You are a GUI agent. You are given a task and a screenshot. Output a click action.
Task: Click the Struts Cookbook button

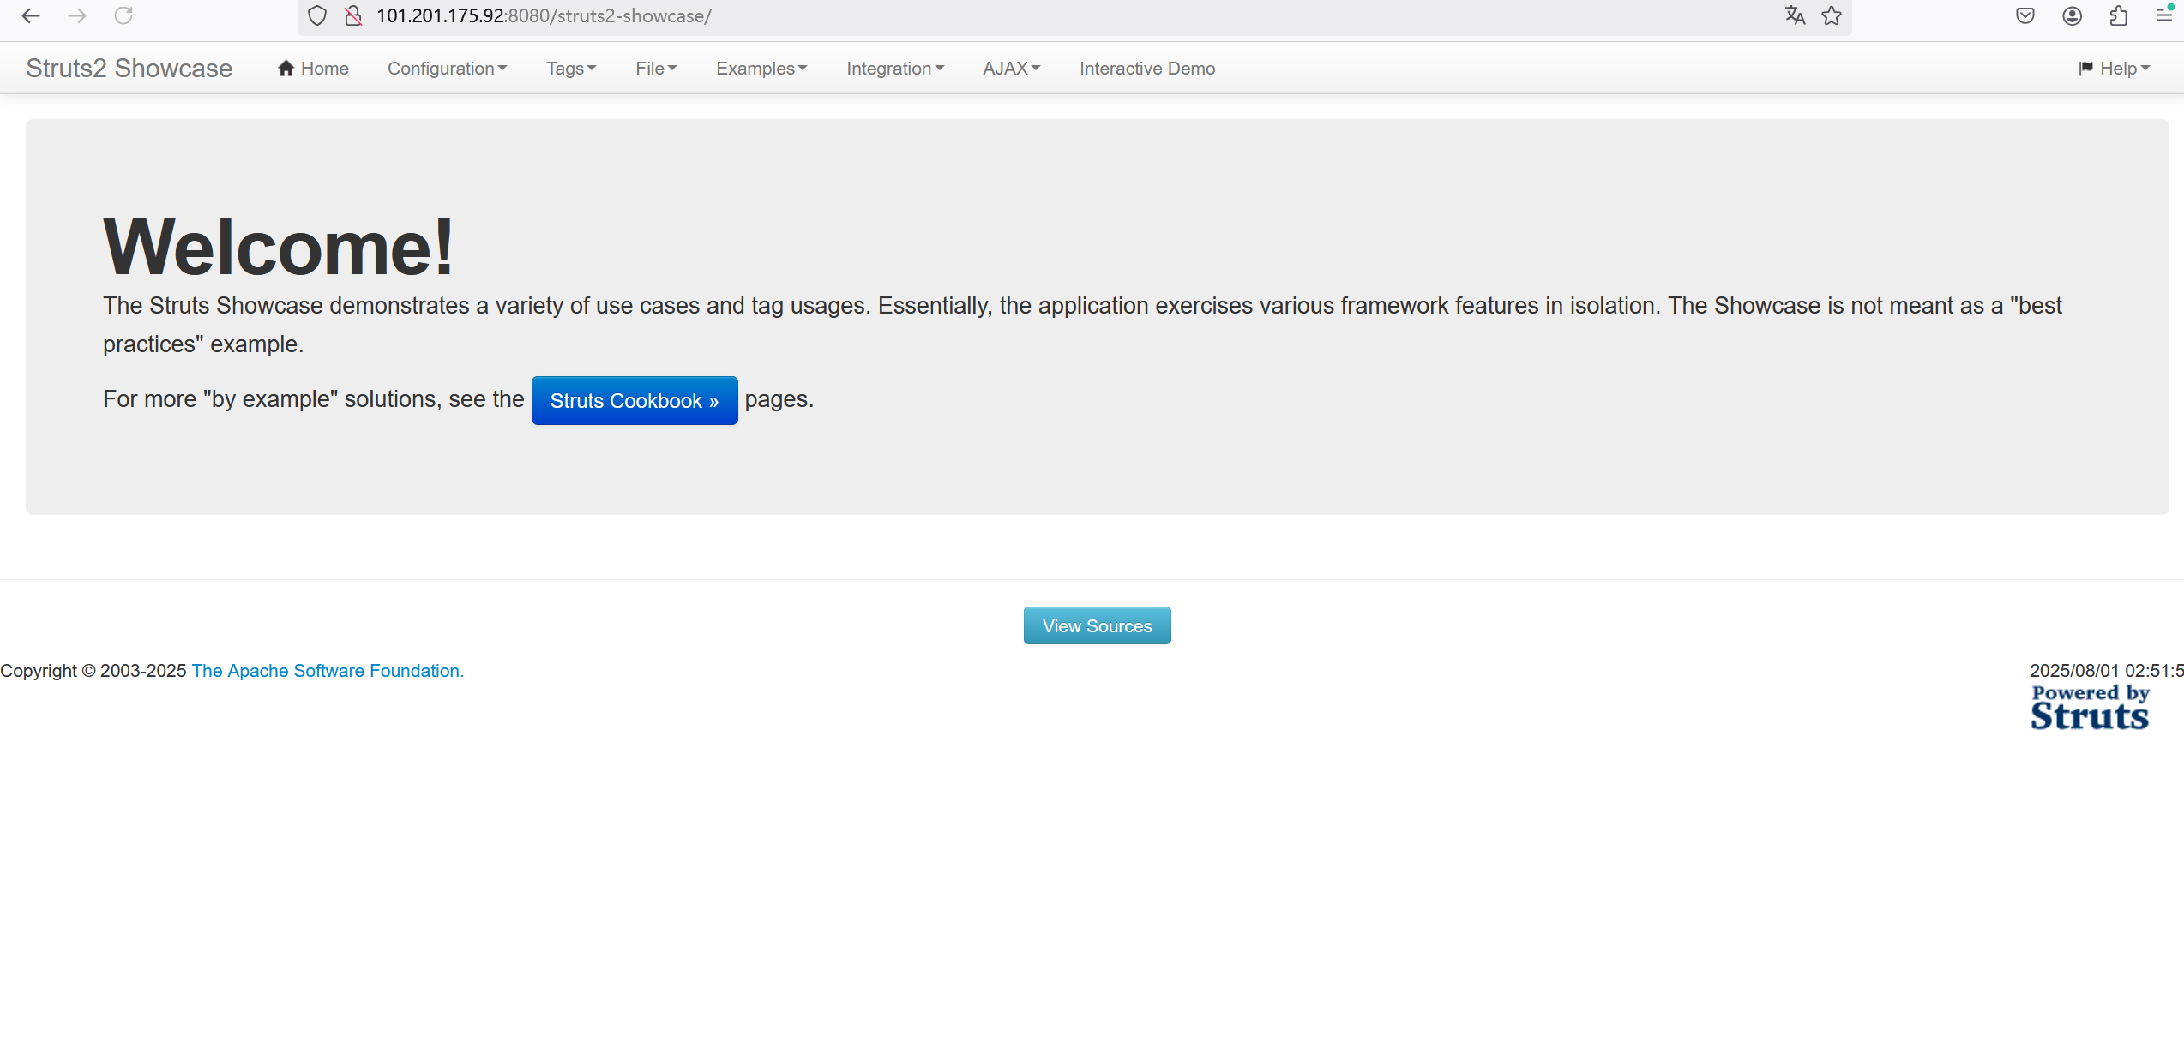635,400
